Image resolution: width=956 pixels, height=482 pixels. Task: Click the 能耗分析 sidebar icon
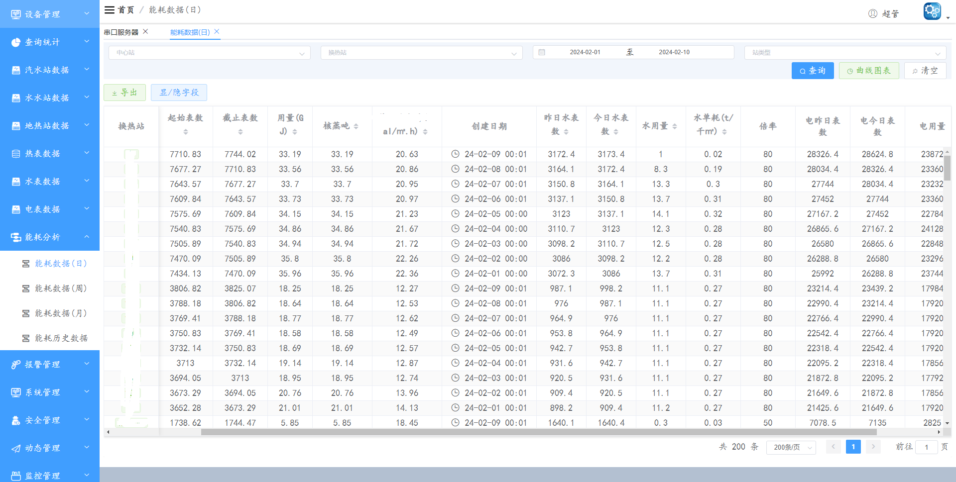16,237
